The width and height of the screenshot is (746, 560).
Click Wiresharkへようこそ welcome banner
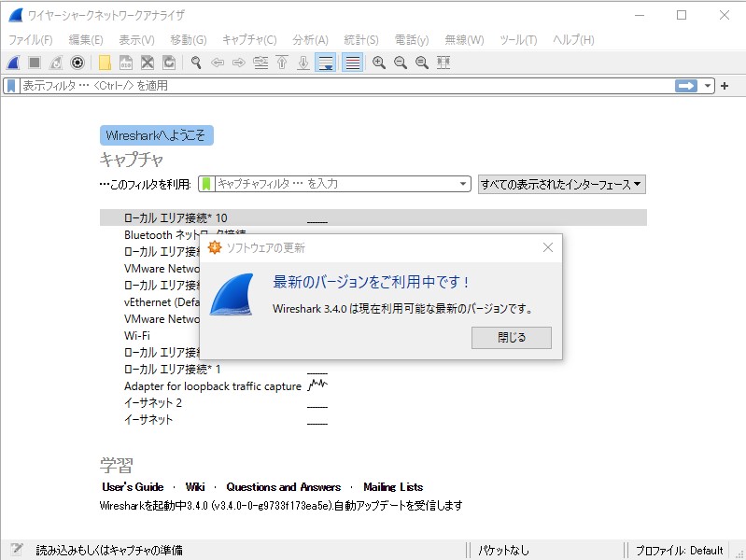coord(157,135)
